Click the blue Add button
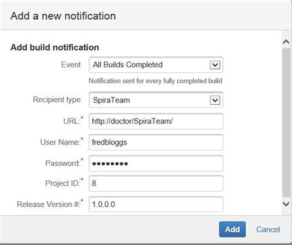Screen dimensions: 292x245 (232, 230)
